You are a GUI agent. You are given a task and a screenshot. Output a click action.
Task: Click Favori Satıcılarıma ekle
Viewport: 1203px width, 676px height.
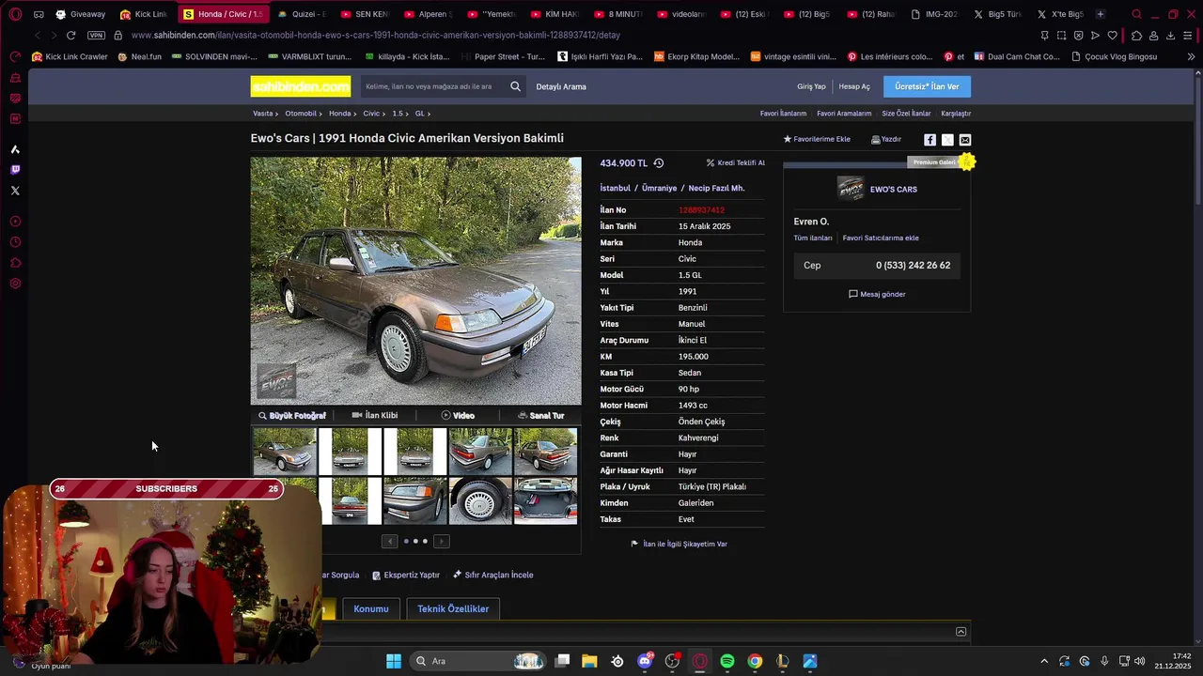pyautogui.click(x=881, y=238)
